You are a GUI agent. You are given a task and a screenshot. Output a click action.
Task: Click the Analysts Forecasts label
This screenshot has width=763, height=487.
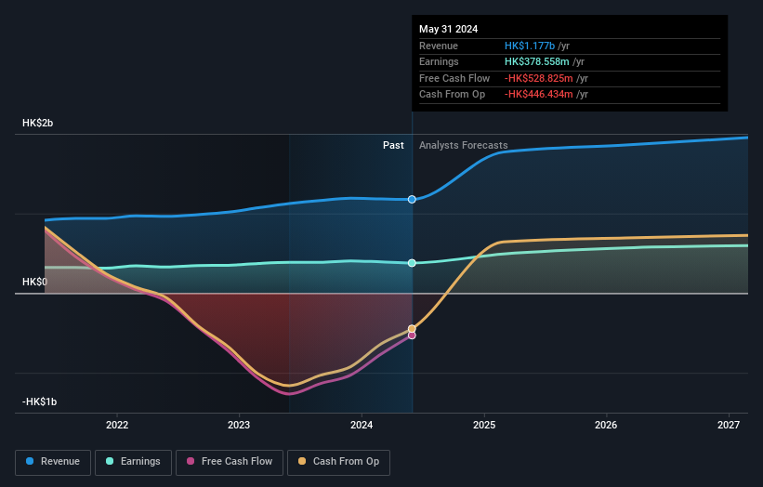coord(463,146)
